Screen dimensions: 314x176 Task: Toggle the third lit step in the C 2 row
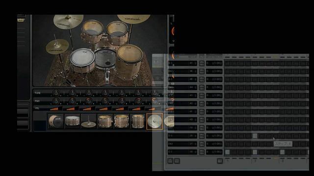[x=282, y=152]
